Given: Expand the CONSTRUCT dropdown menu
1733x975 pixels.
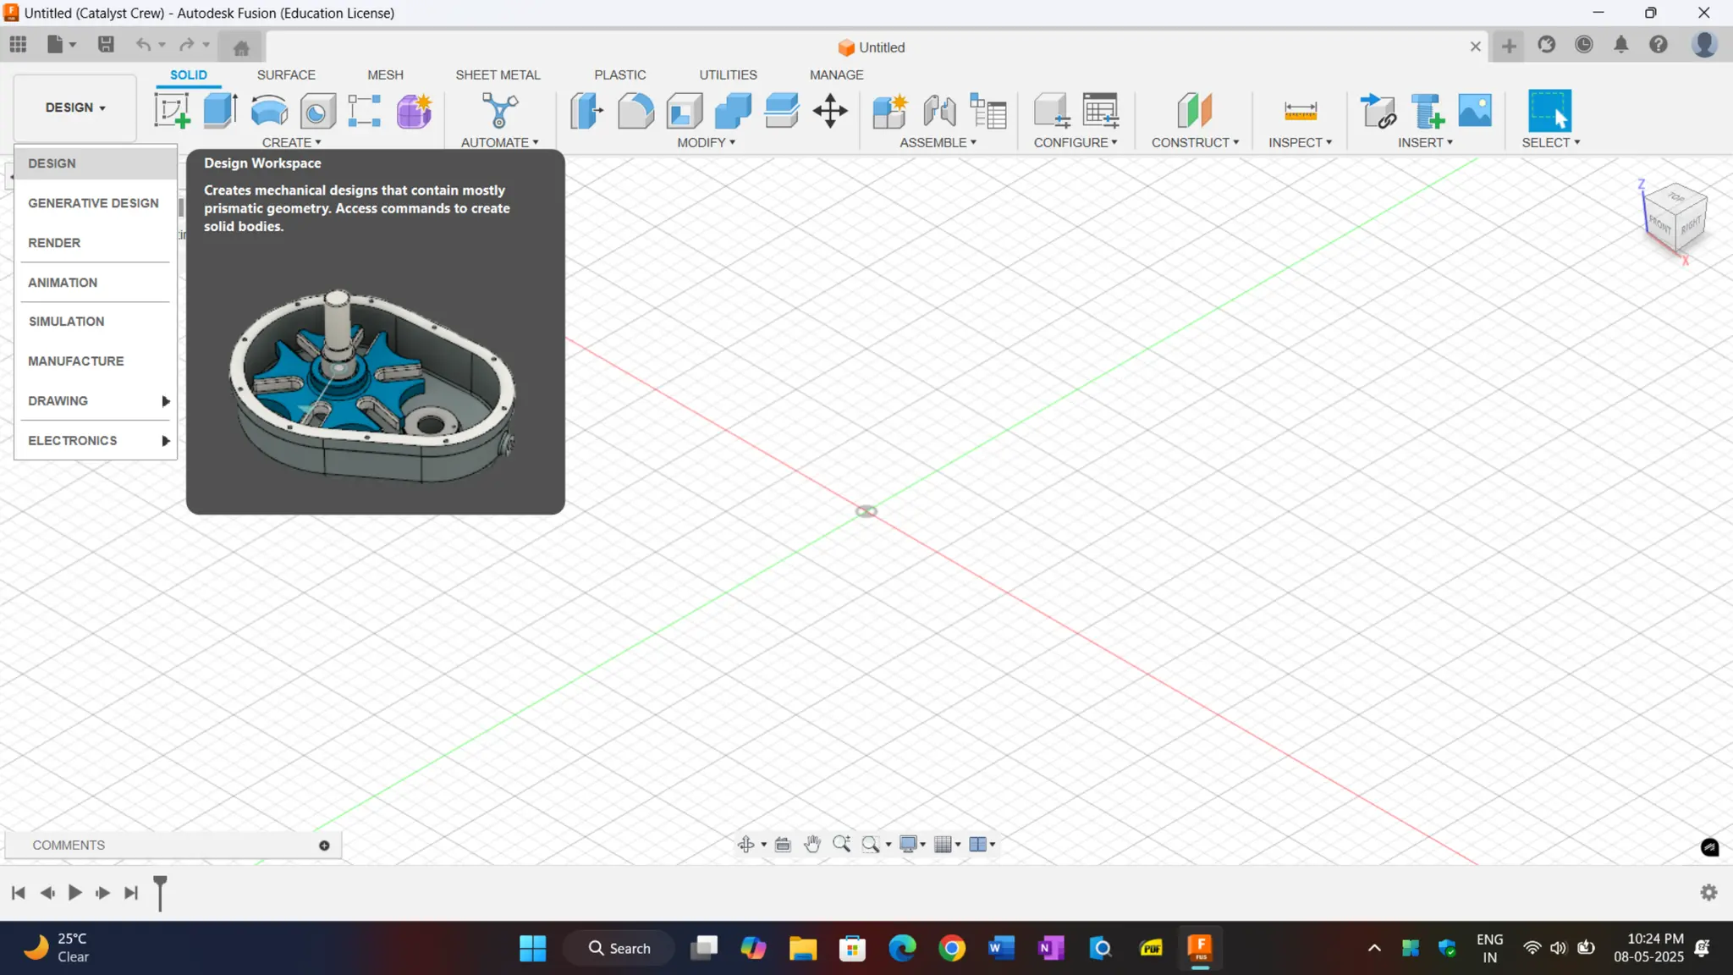Looking at the screenshot, I should [1194, 142].
